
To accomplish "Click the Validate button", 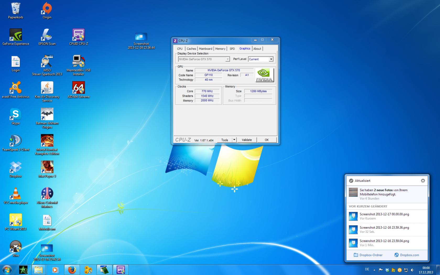I will [247, 140].
